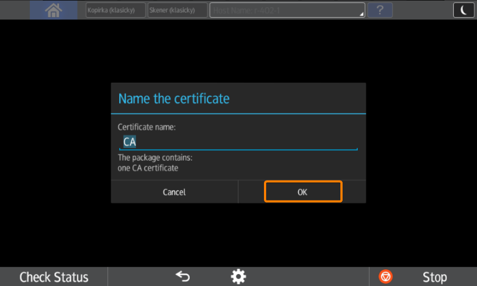The width and height of the screenshot is (477, 286).
Task: Cancel the certificate naming dialog
Action: [174, 192]
